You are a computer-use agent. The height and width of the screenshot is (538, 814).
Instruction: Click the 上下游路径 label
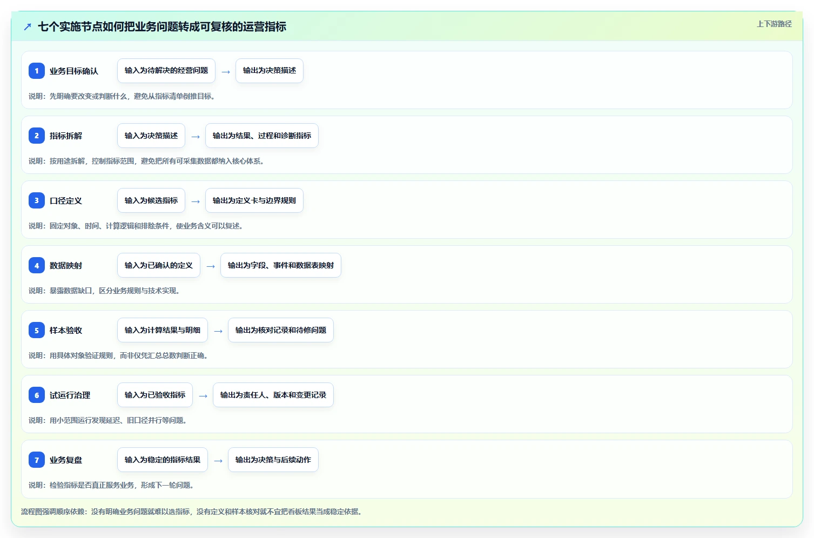coord(774,24)
